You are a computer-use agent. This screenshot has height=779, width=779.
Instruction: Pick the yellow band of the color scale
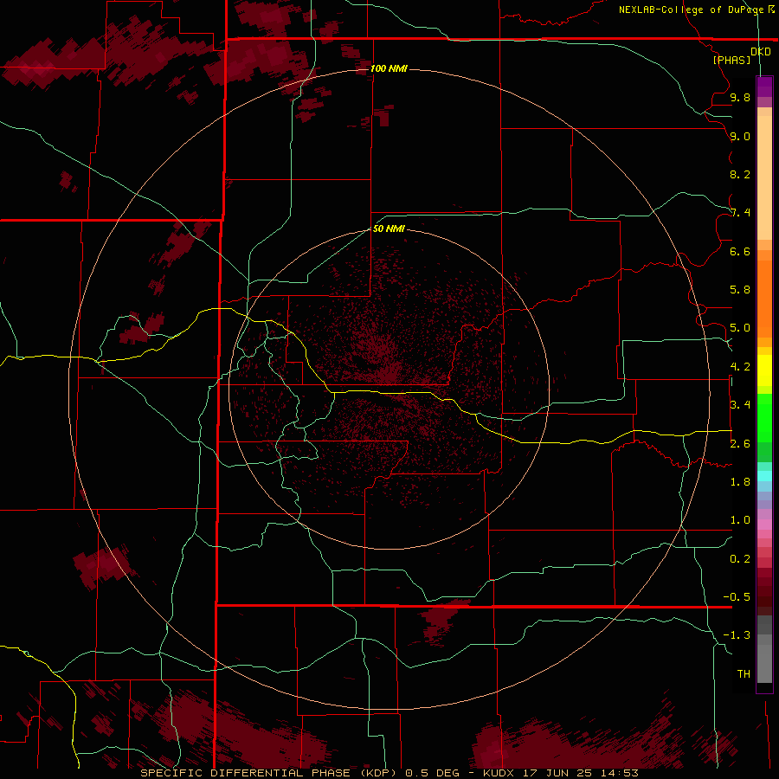(764, 370)
